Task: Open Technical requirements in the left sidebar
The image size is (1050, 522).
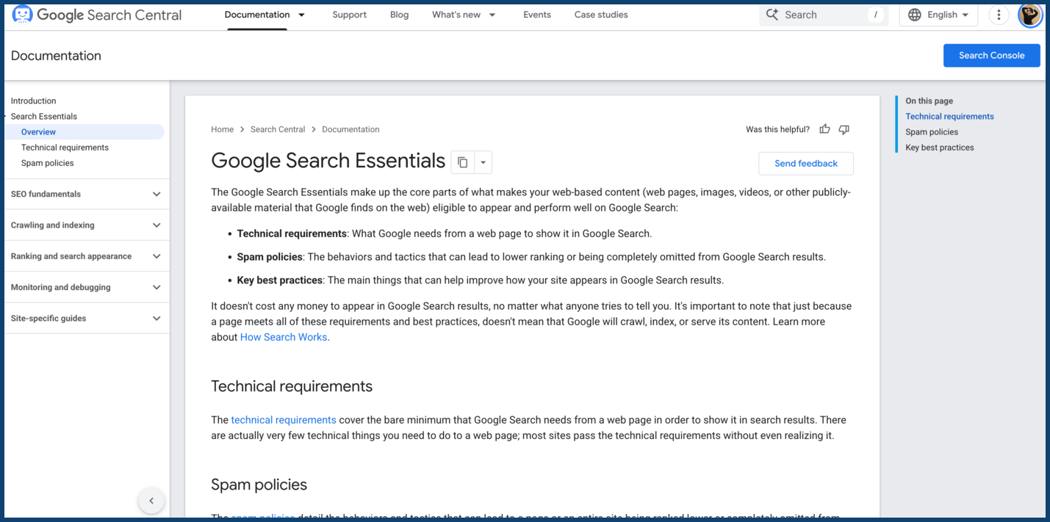Action: click(x=65, y=148)
